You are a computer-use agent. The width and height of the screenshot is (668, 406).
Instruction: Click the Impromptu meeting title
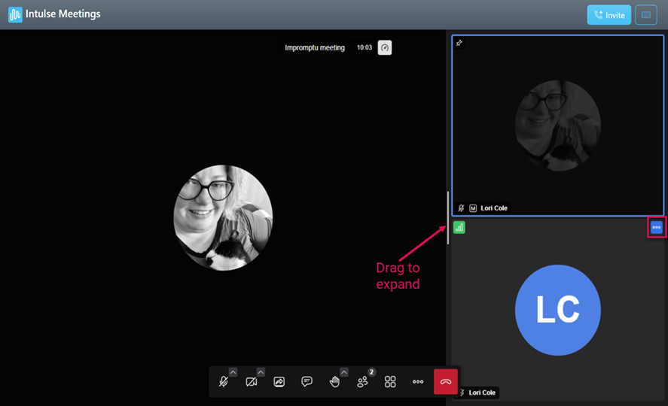[x=314, y=47]
